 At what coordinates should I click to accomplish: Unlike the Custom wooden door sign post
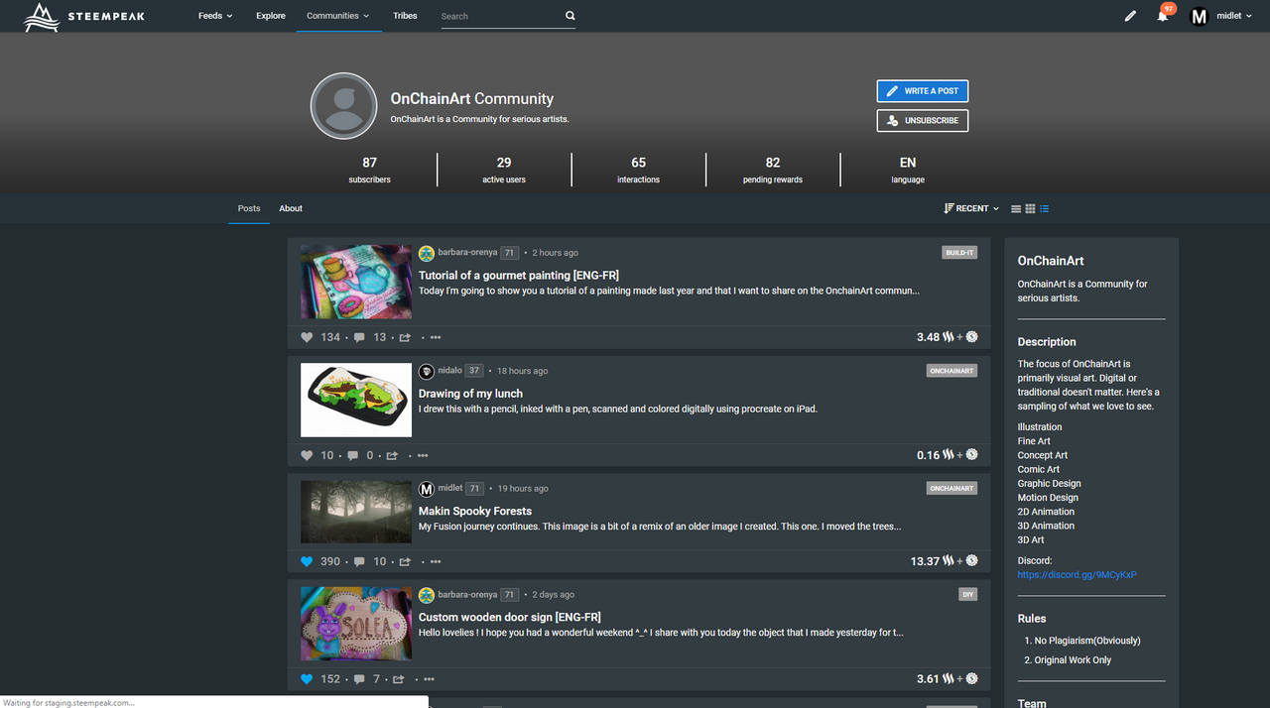tap(307, 679)
